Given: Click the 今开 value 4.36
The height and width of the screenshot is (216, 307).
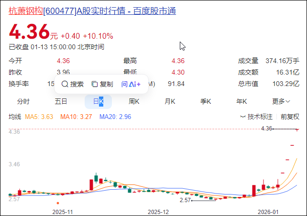Looking at the screenshot, I should [63, 61].
